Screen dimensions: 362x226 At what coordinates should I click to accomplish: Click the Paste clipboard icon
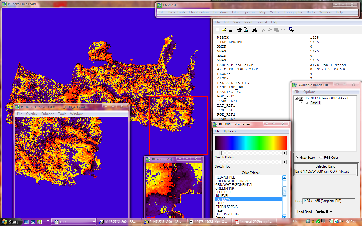coord(276,30)
